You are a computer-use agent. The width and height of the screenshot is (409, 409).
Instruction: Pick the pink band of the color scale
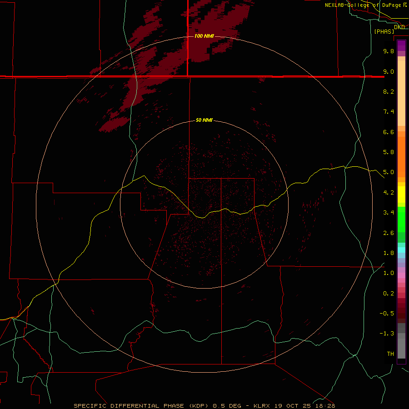[401, 275]
